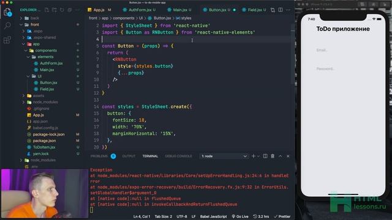Open Field.jsx in the file tree
Image resolution: width=392 pixels, height=220 pixels.
[x=47, y=89]
